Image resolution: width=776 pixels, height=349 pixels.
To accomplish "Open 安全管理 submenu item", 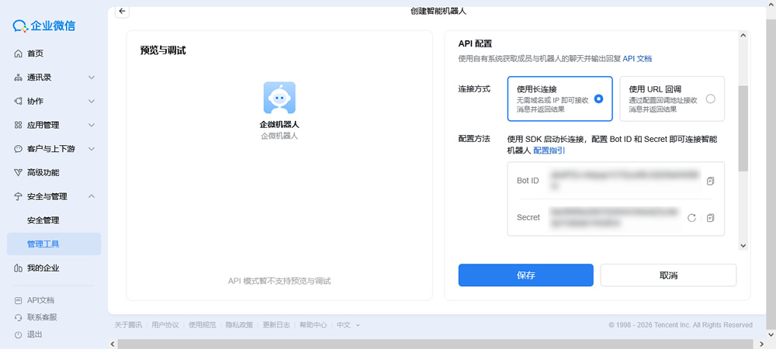I will click(x=43, y=220).
